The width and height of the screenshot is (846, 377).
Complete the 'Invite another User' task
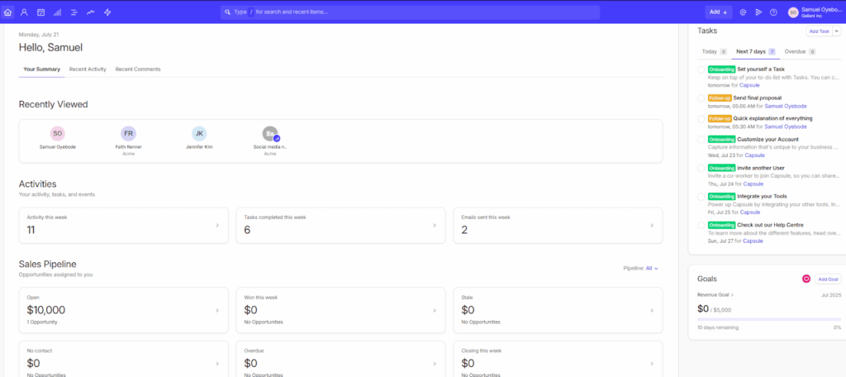(701, 168)
